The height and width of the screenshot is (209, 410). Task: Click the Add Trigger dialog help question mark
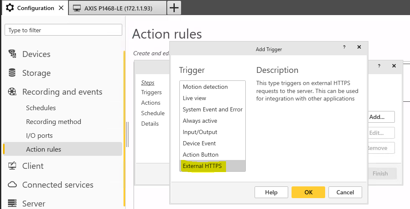tap(344, 47)
